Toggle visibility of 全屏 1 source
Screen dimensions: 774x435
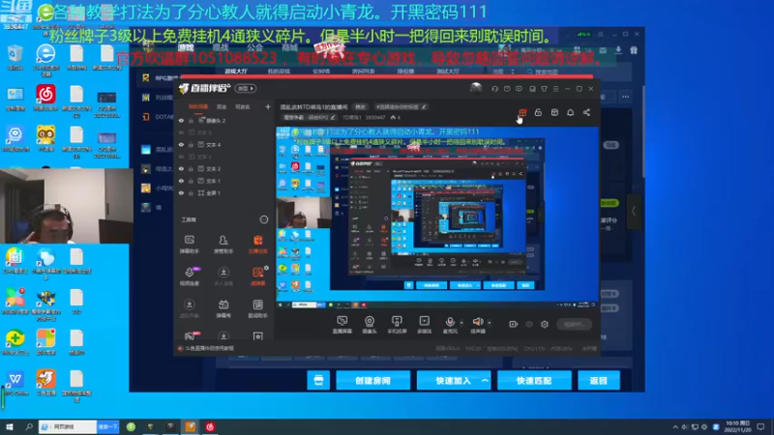pos(181,192)
